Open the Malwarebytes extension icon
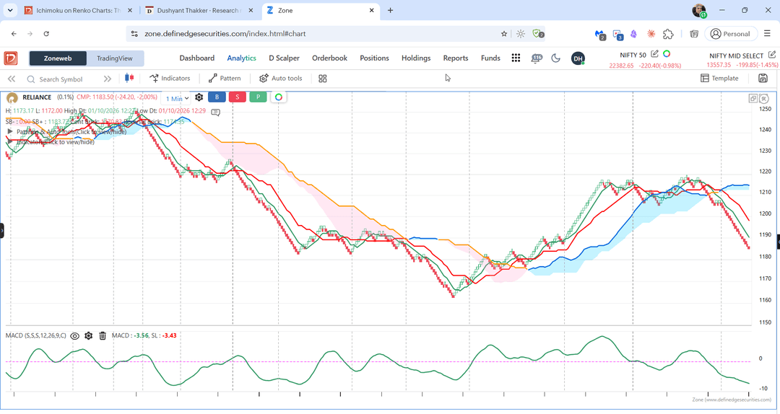 [600, 35]
